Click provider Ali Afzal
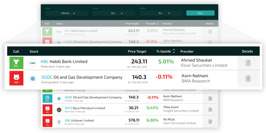Image resolution: width=266 pixels, height=133 pixels. [169, 119]
